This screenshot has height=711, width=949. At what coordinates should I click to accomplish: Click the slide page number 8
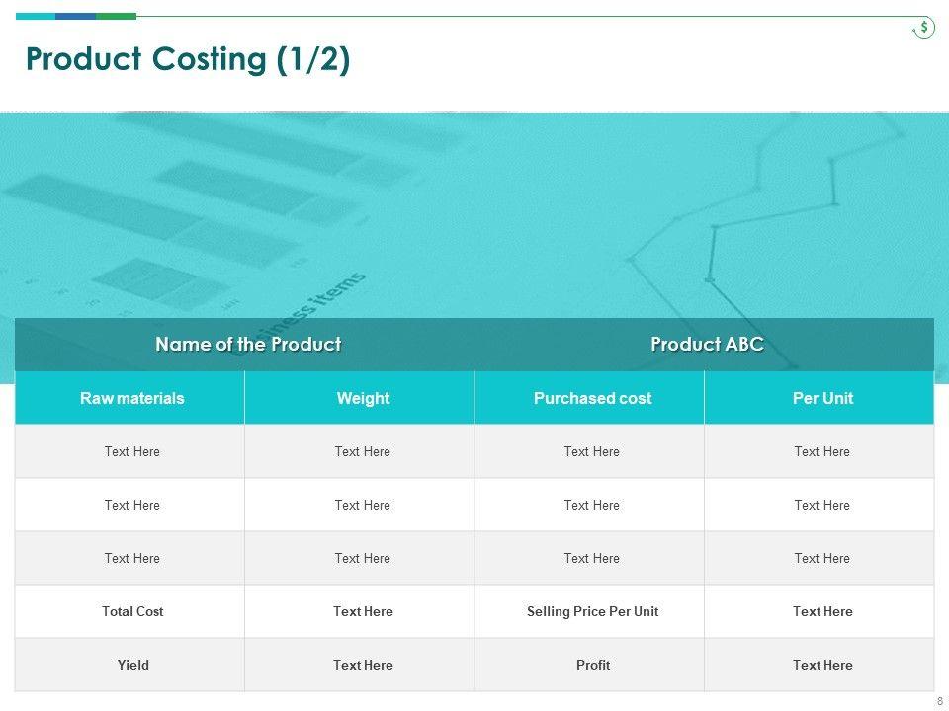[x=939, y=701]
